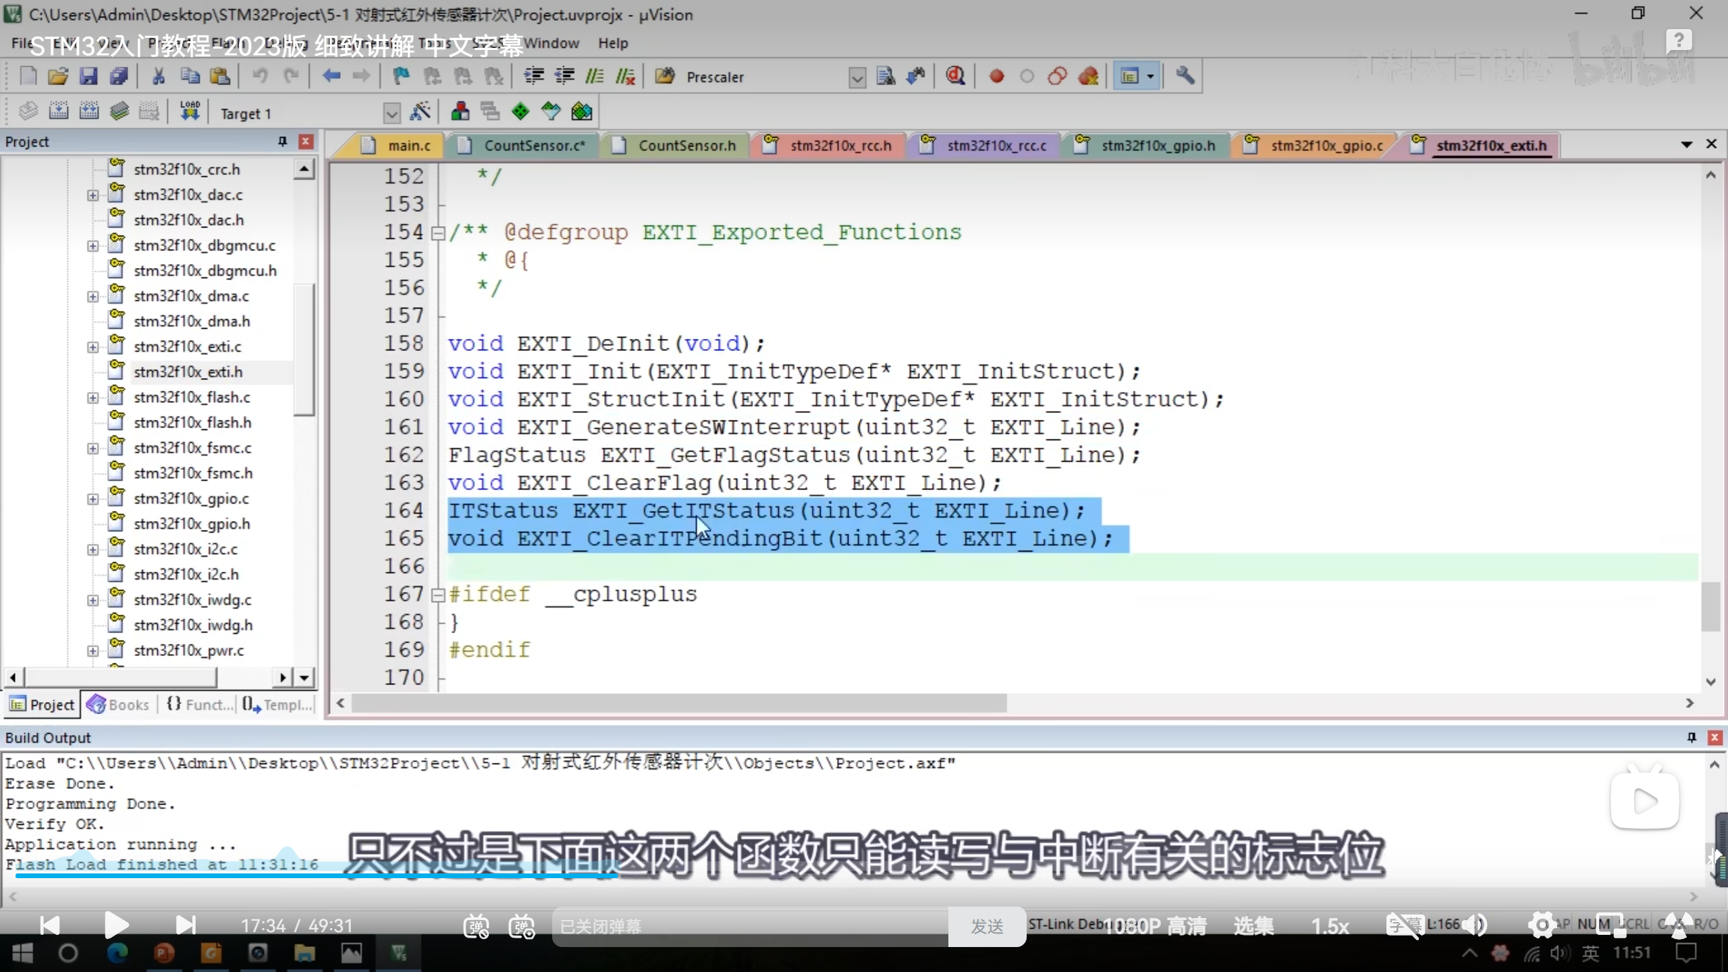Screen dimensions: 1728x972
Task: Expand stm32f10x_exti.c tree node
Action: coord(92,347)
